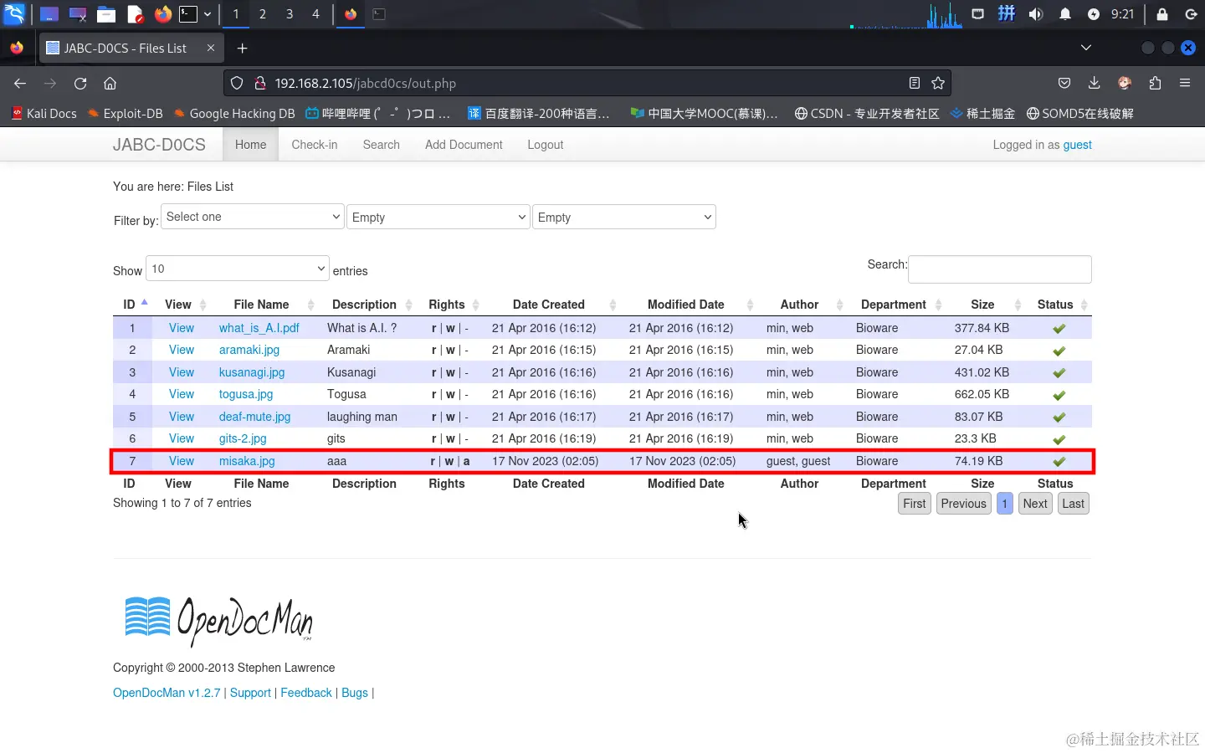This screenshot has width=1205, height=753.
Task: Open the Kali Docs bookmark
Action: click(x=44, y=113)
